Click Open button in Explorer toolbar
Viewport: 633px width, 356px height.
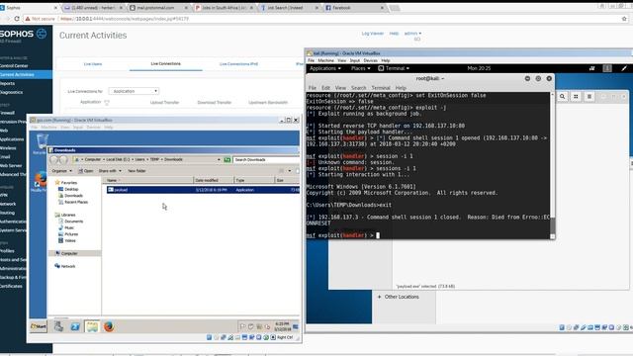(86, 171)
